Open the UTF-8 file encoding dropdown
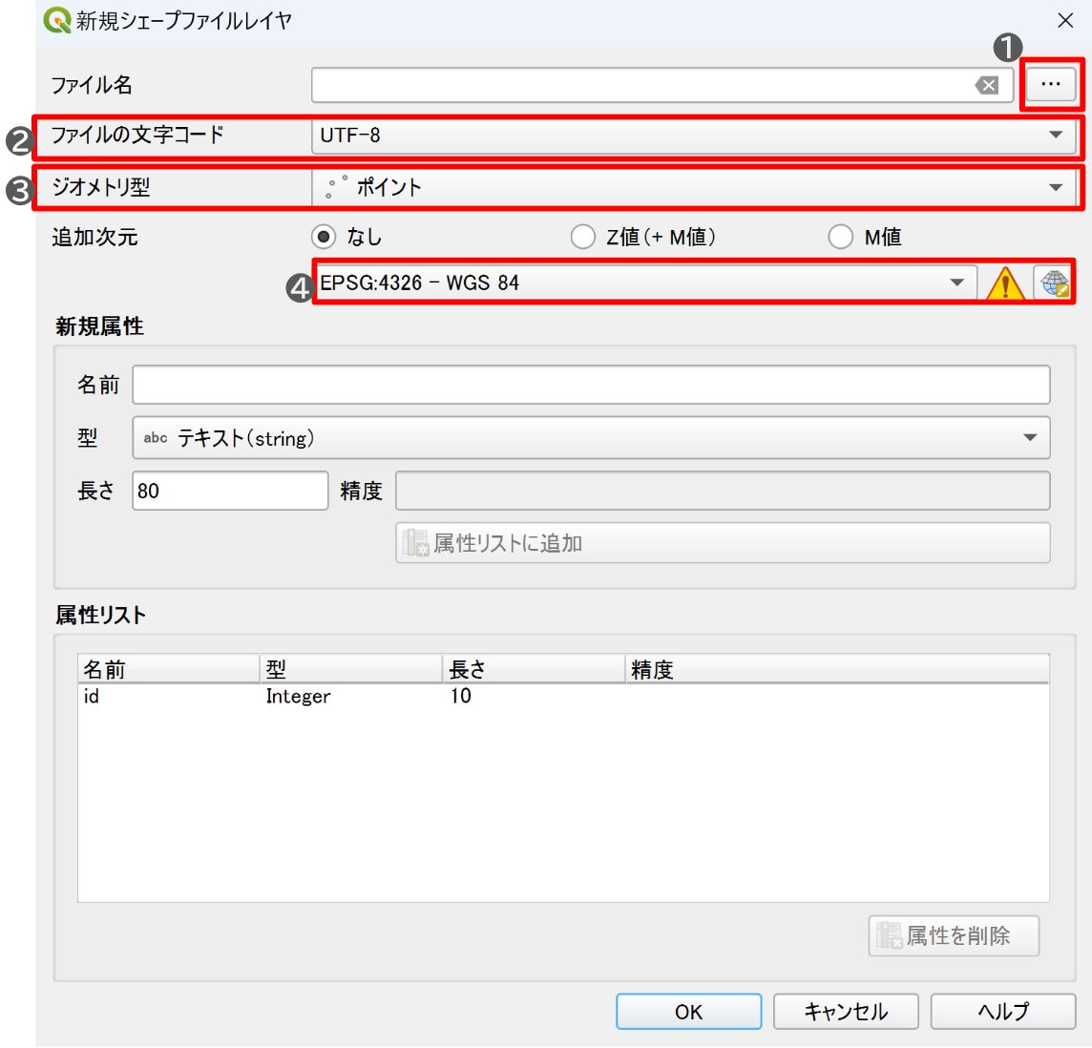This screenshot has height=1048, width=1092. click(x=694, y=136)
